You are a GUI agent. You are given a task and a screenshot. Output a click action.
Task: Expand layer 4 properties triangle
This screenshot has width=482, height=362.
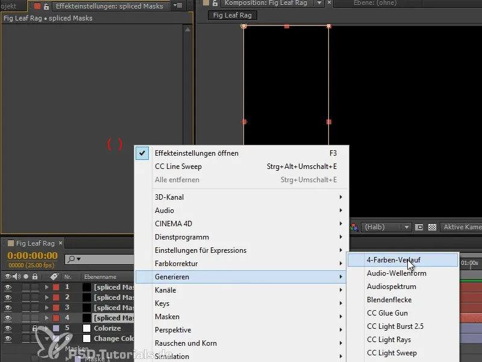click(46, 318)
